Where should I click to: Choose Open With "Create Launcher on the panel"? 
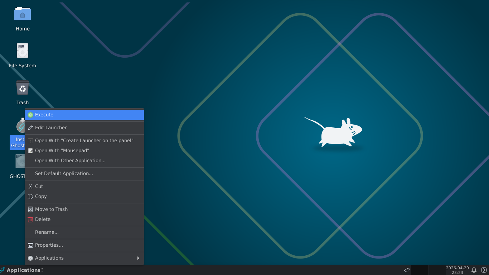click(x=84, y=141)
